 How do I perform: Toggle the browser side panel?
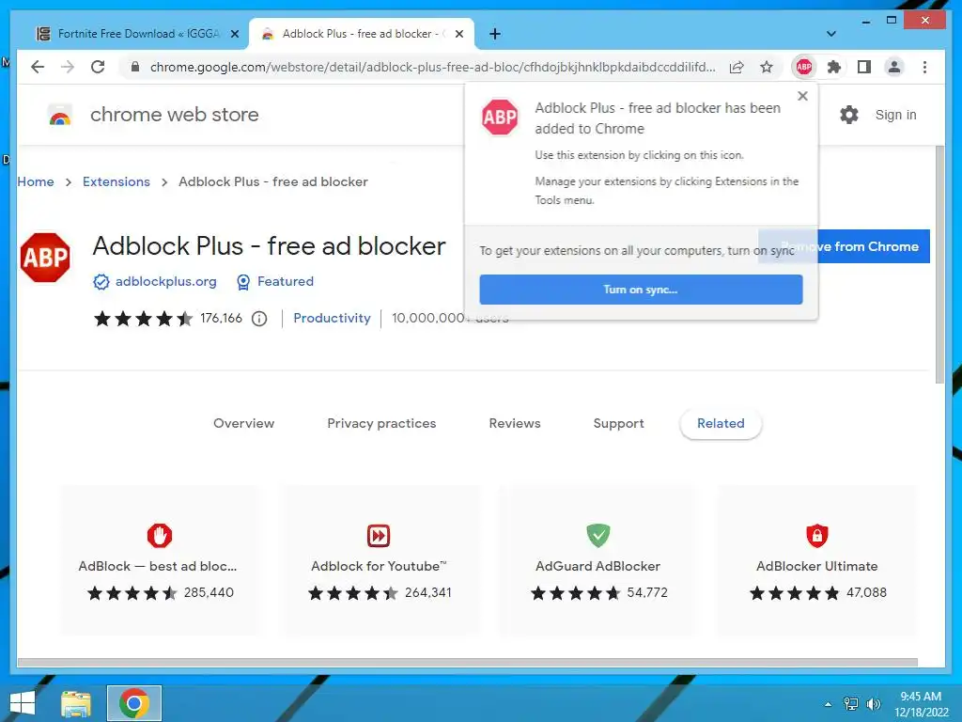coord(864,67)
